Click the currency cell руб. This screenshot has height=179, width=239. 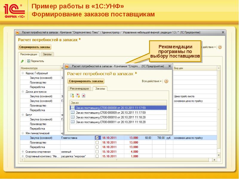[x=169, y=138]
